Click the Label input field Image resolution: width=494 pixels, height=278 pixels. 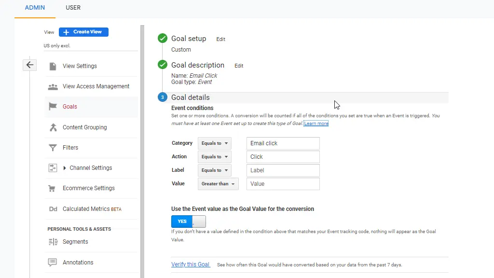click(283, 170)
